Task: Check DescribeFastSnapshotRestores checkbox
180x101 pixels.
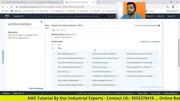Action: (x=56, y=58)
